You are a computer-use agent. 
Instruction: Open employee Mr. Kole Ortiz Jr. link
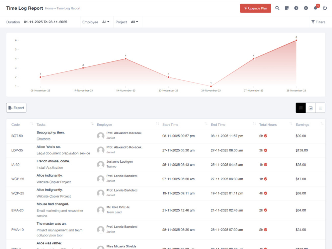coord(118,207)
